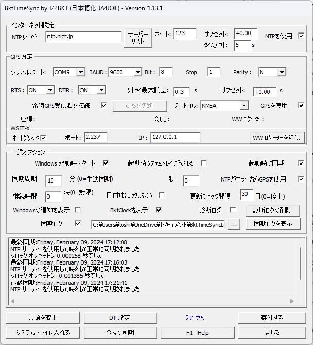The height and width of the screenshot is (345, 313).
Task: Enable 日付はチェックしない checkbox
Action: pyautogui.click(x=162, y=195)
